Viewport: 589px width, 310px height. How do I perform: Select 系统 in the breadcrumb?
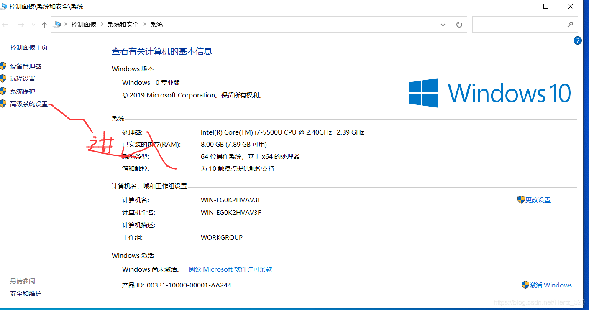156,25
